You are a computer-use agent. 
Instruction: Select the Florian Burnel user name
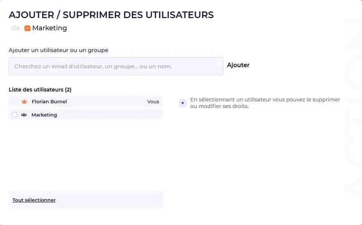coord(49,102)
